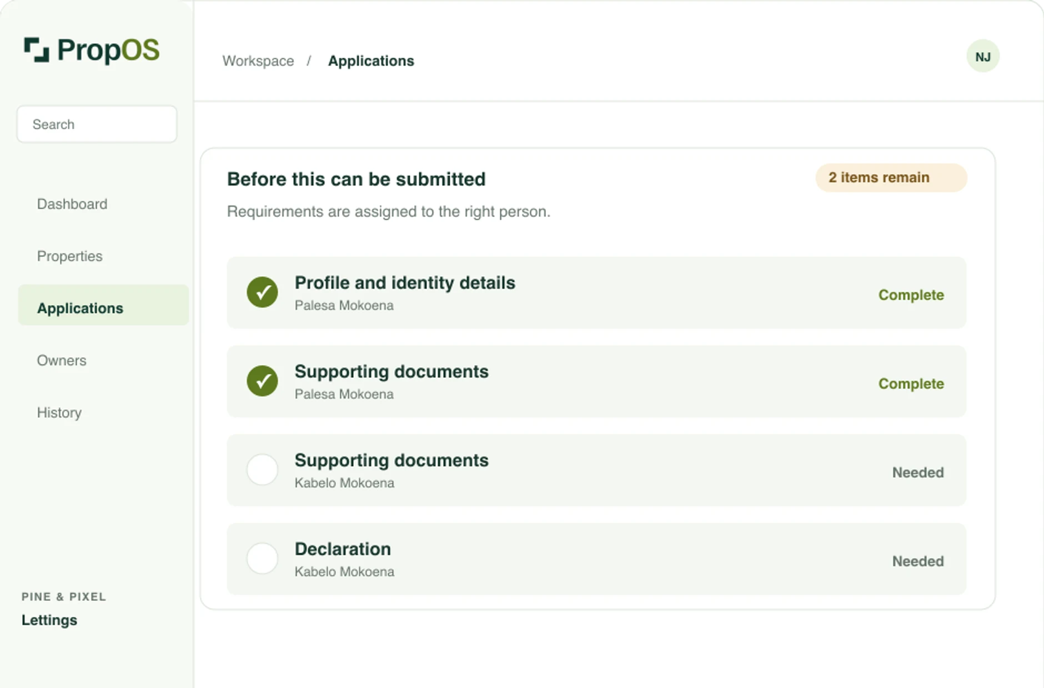Click Needed status on Kabelo's Supporting documents
Image resolution: width=1044 pixels, height=688 pixels.
tap(918, 473)
